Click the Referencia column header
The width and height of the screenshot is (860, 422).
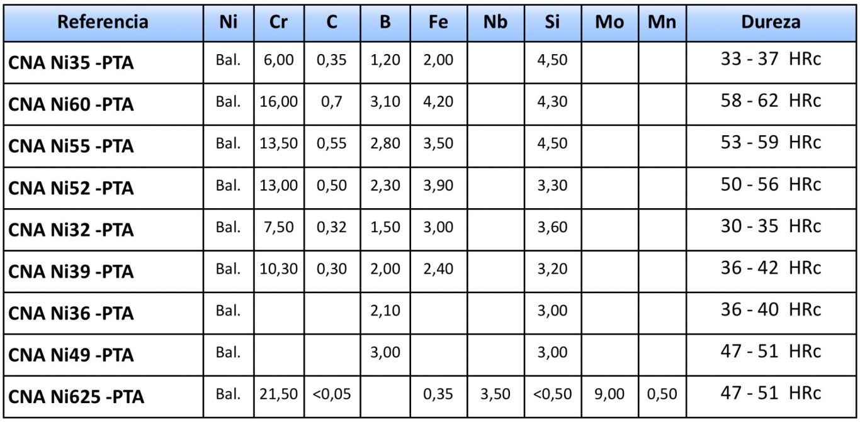click(103, 22)
